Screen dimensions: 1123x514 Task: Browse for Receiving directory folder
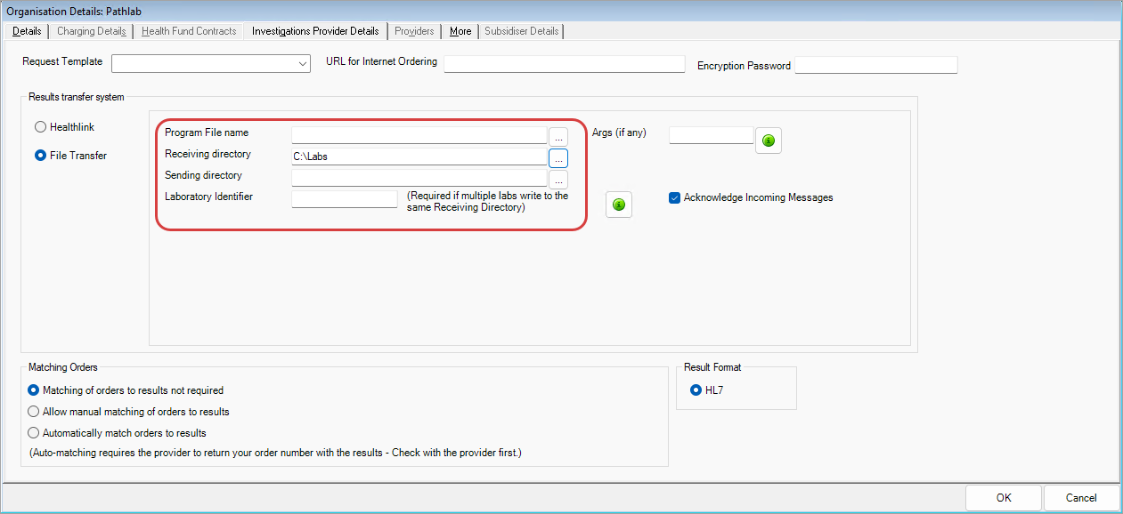[558, 158]
